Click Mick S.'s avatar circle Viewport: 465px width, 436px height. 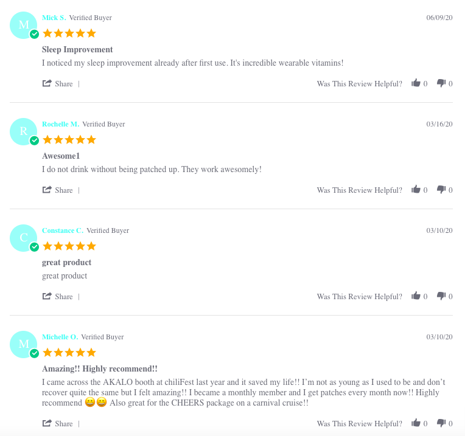tap(24, 25)
